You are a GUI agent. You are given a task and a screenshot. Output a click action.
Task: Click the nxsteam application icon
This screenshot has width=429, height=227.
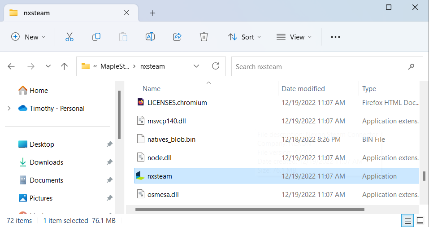point(141,176)
